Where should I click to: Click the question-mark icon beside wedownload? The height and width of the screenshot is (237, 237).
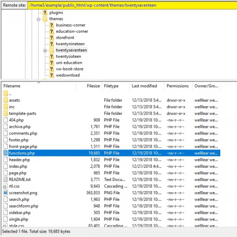coord(51,75)
